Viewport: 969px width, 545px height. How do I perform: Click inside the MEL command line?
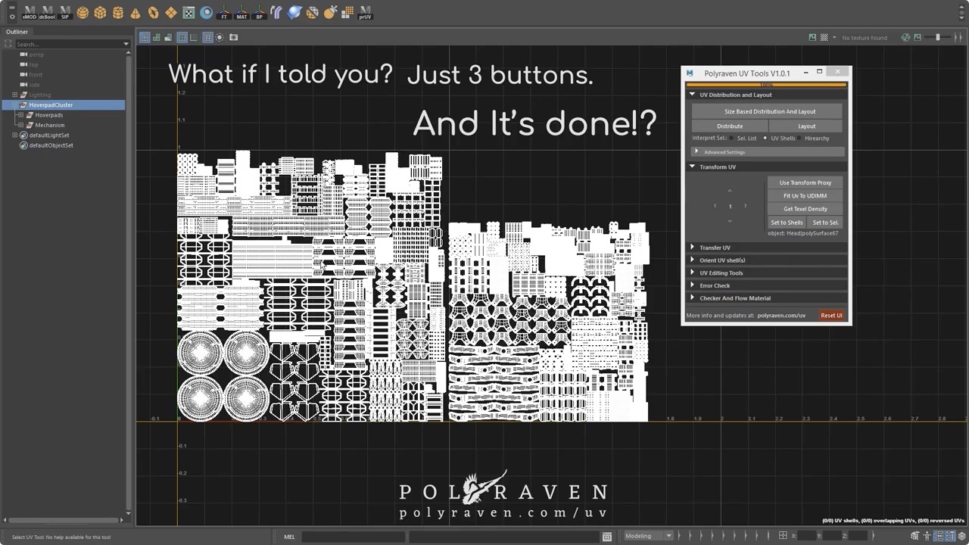click(352, 536)
